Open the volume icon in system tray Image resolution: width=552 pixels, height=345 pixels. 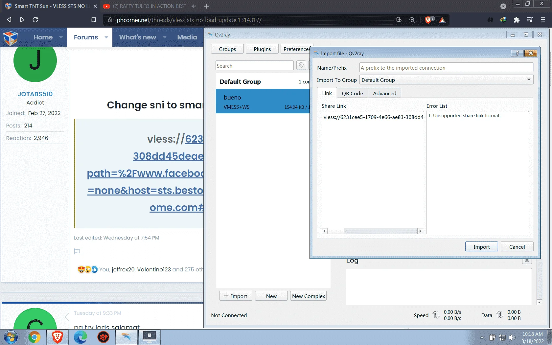[512, 337]
